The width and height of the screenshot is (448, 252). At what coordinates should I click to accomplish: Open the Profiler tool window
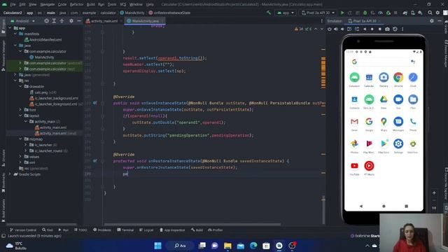pyautogui.click(x=216, y=230)
